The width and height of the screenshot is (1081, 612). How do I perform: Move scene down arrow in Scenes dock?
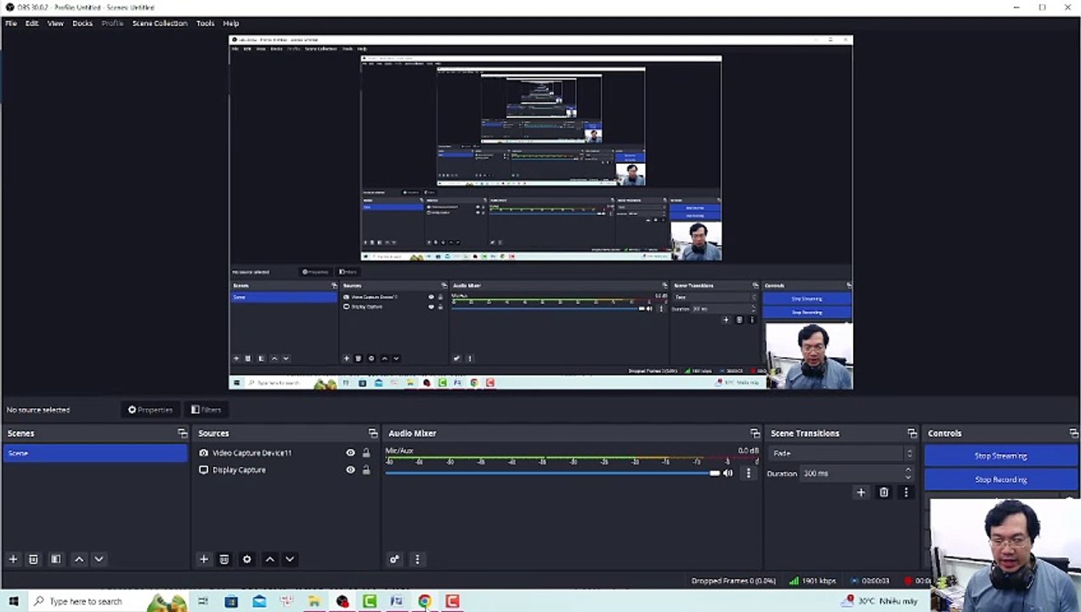tap(99, 559)
